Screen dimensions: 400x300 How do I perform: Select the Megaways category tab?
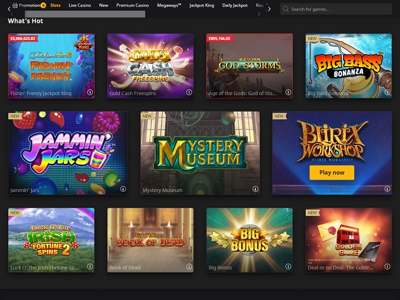pyautogui.click(x=169, y=5)
